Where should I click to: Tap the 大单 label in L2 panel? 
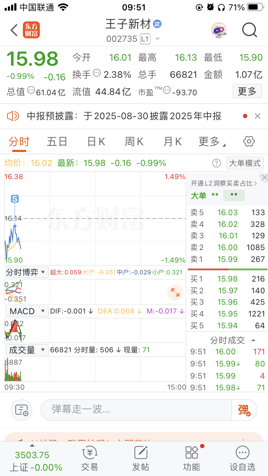pyautogui.click(x=198, y=196)
